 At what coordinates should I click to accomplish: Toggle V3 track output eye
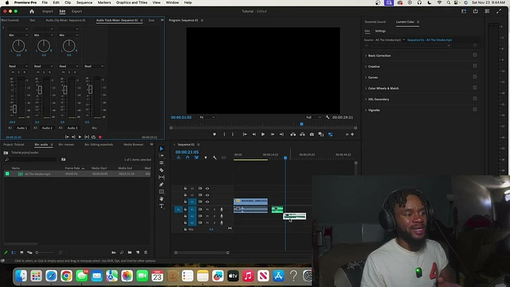pos(207,188)
